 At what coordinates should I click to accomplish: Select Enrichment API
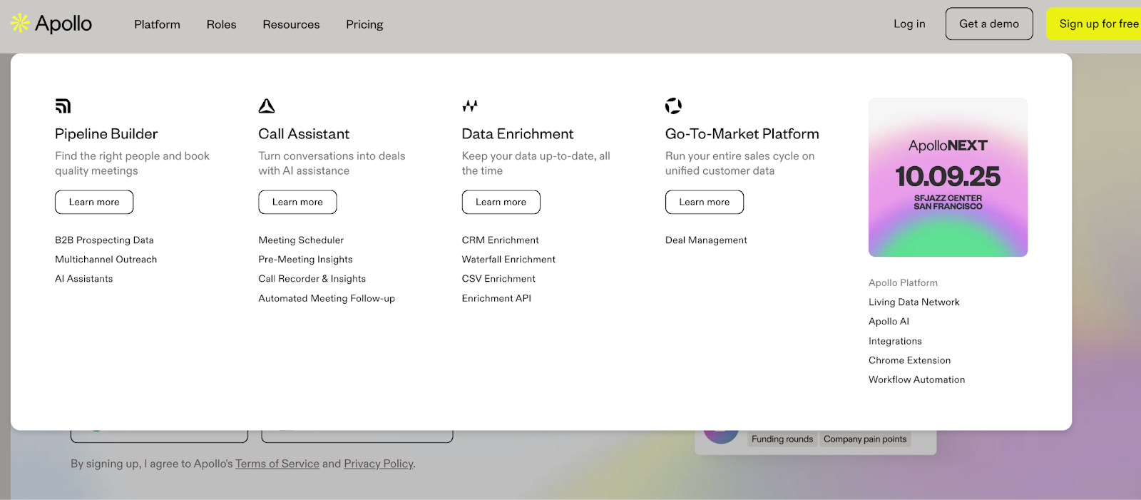[x=496, y=298]
